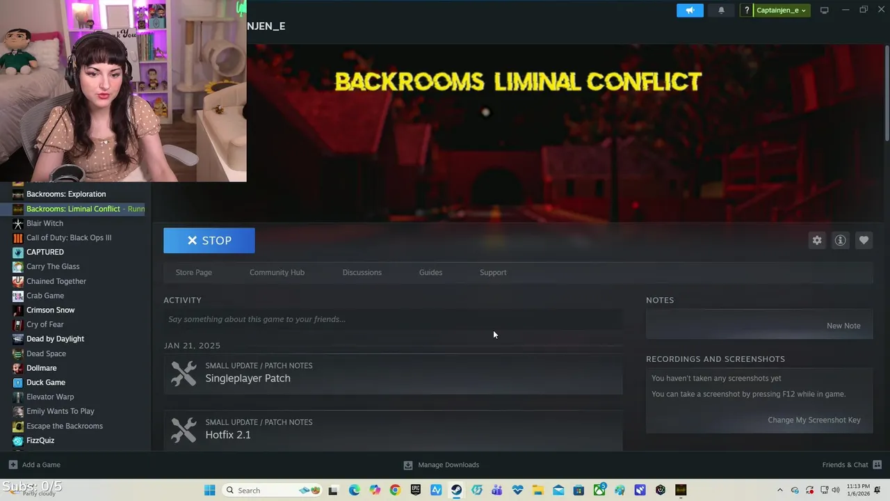
Task: Show hidden system tray icons chevron
Action: [779, 491]
